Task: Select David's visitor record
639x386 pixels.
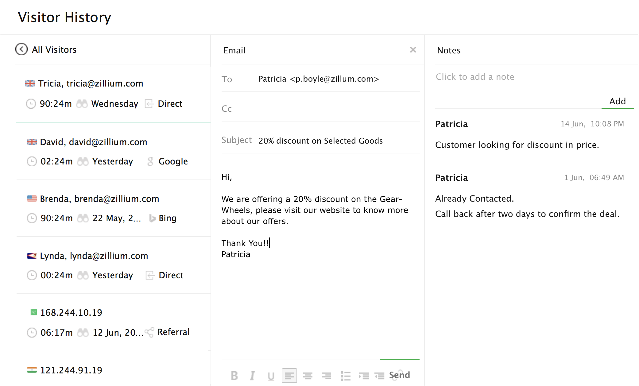Action: tap(93, 142)
